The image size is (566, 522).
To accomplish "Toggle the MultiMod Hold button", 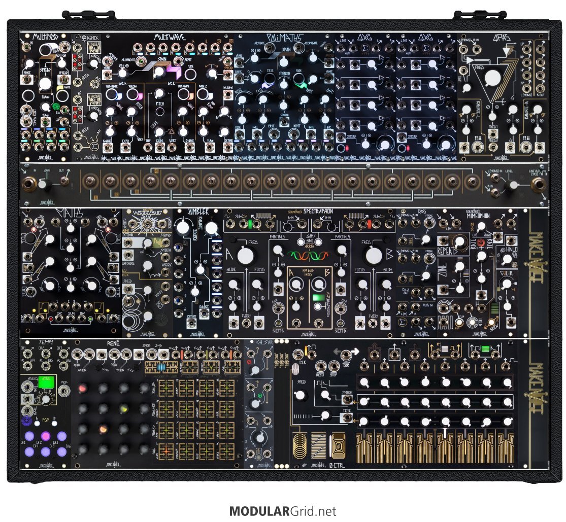I will (46, 50).
